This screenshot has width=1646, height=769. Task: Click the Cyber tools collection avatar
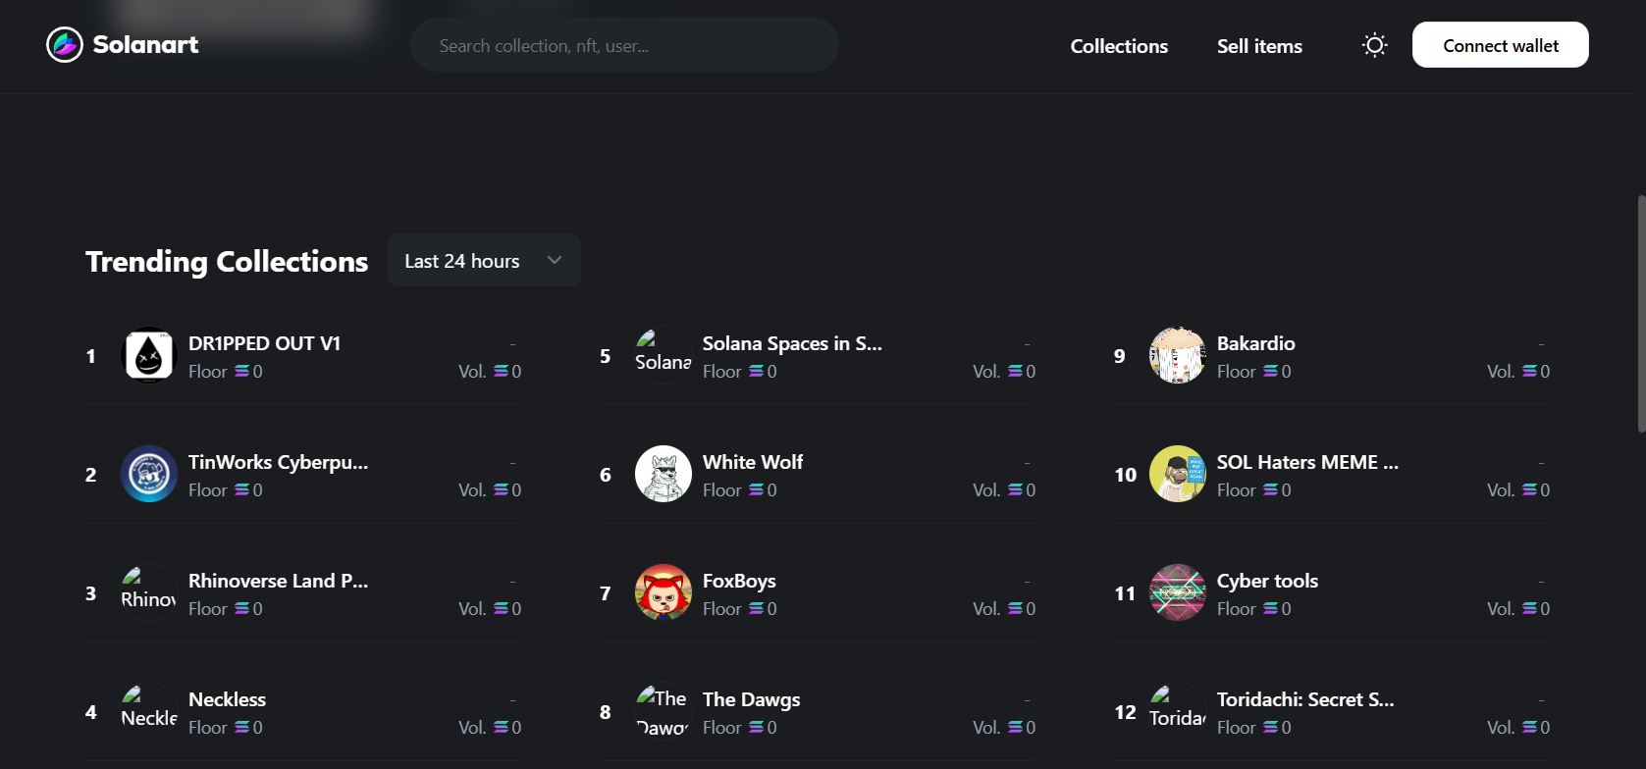click(x=1177, y=592)
